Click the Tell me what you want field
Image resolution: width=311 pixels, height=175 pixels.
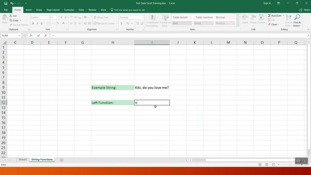[x=129, y=10]
